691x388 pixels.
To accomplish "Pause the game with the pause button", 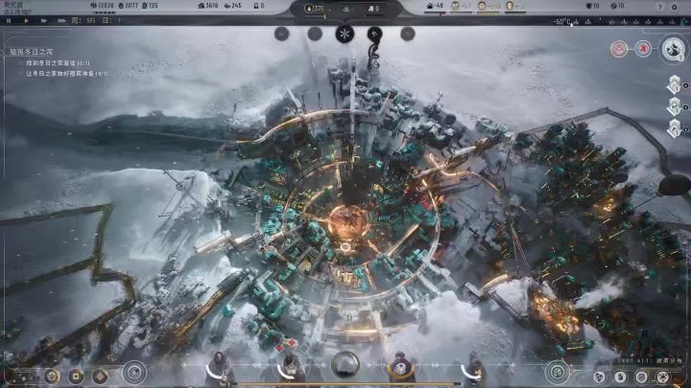I will pos(8,21).
